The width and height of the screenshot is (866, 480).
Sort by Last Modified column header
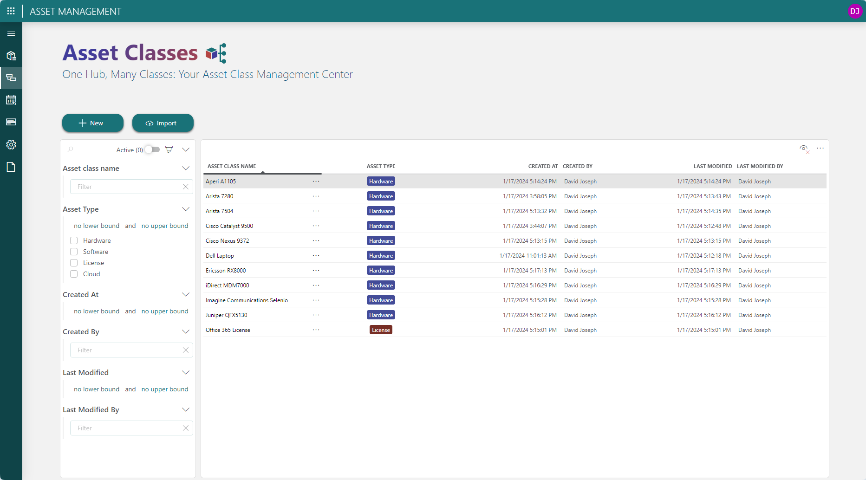coord(713,166)
